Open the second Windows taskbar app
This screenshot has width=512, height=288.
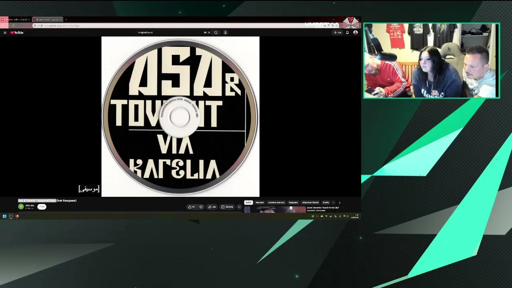[x=11, y=216]
